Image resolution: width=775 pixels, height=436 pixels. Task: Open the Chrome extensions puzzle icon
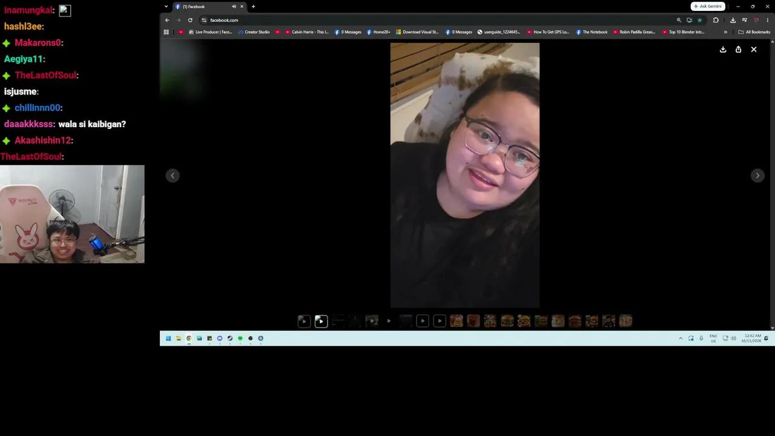click(716, 20)
